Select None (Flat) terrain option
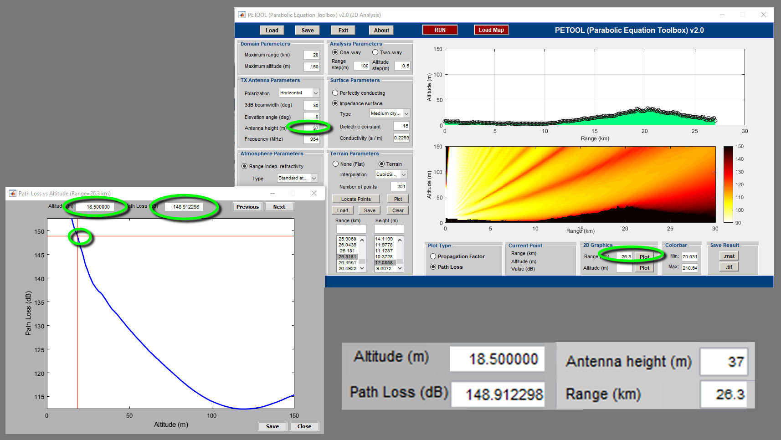This screenshot has height=440, width=781. coord(335,164)
